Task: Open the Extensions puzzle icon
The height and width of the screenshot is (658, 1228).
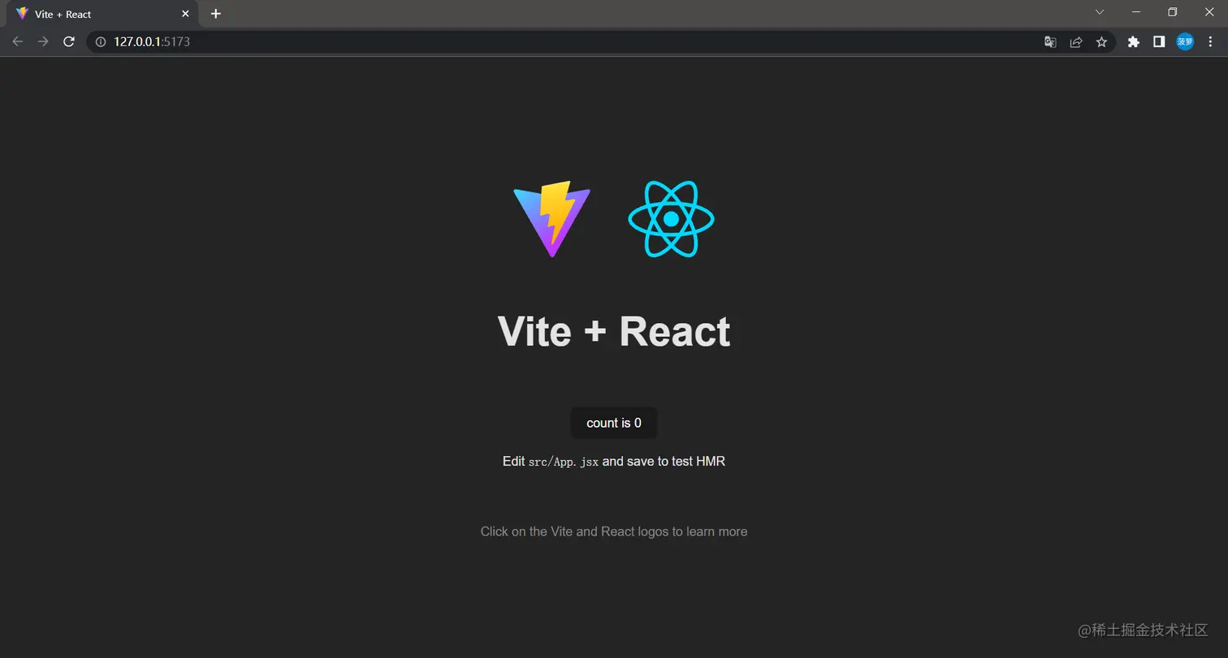Action: click(x=1133, y=41)
